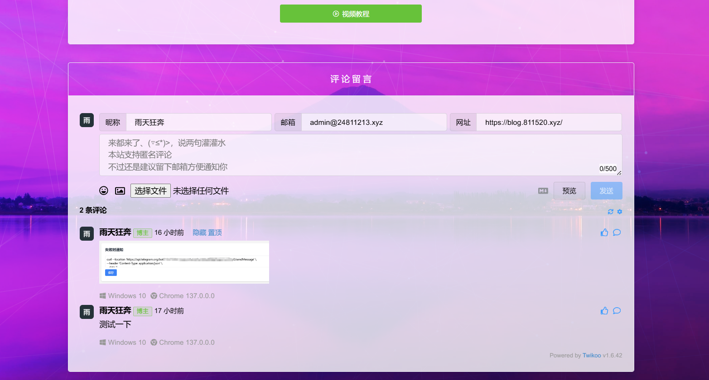Refresh comments with the reload icon

tap(610, 212)
